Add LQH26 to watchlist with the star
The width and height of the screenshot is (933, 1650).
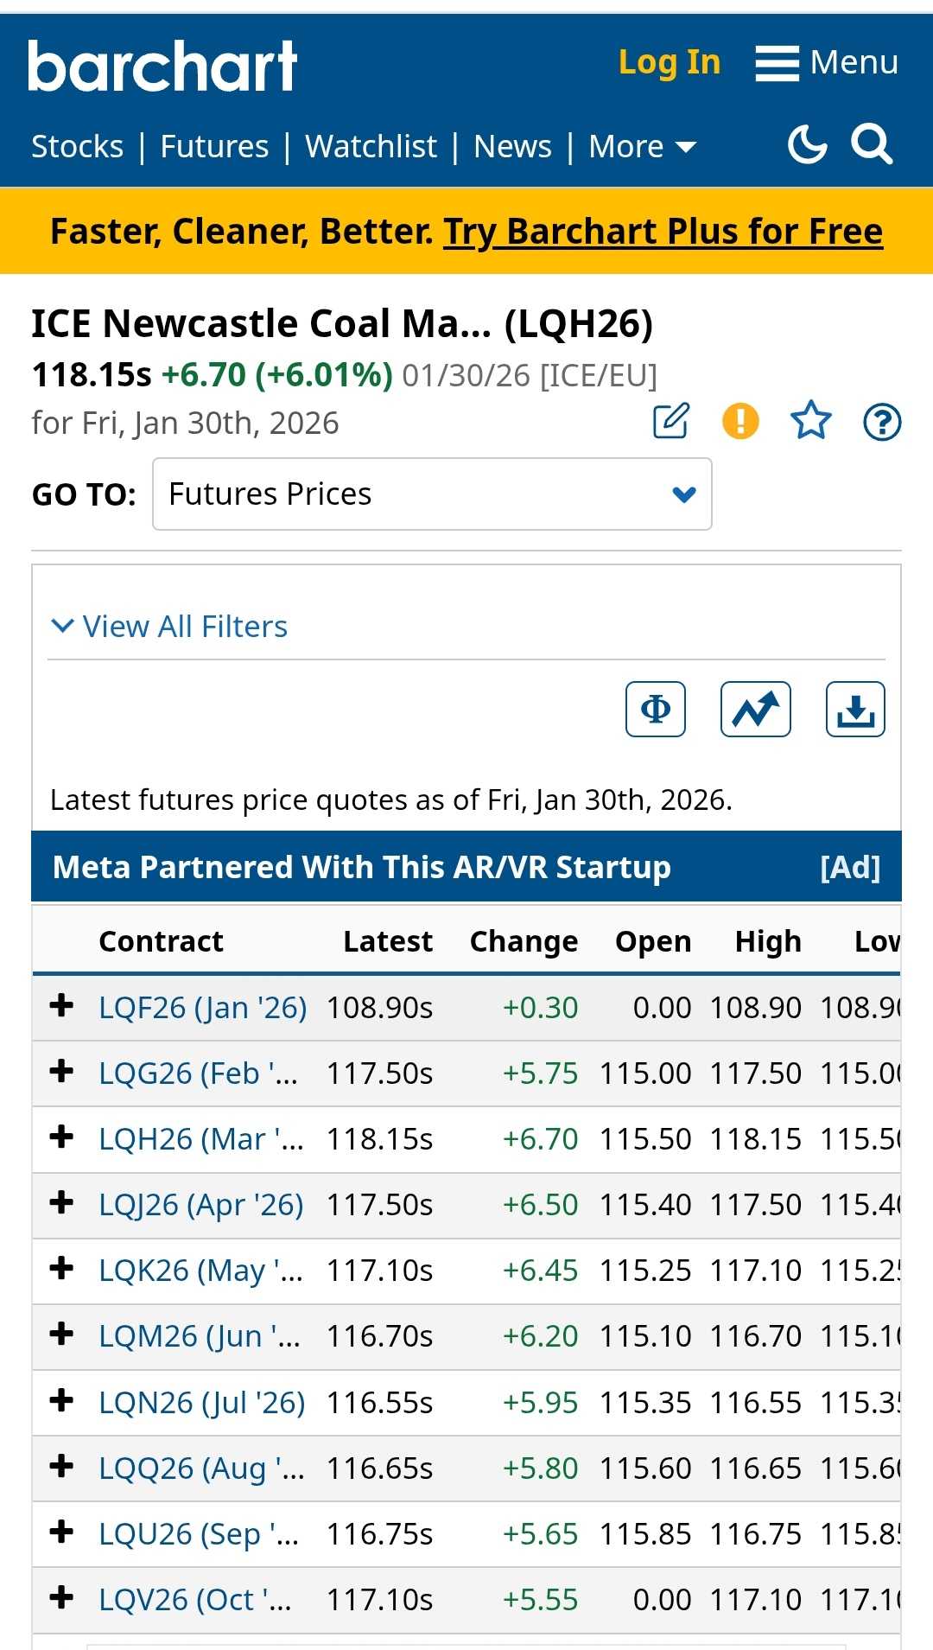(810, 422)
